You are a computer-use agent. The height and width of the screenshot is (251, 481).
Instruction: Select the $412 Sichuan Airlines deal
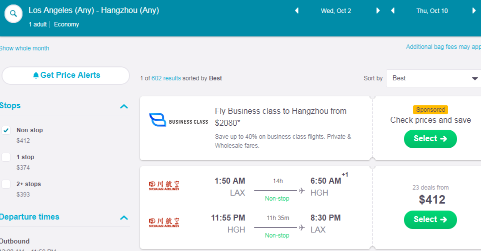pyautogui.click(x=430, y=220)
